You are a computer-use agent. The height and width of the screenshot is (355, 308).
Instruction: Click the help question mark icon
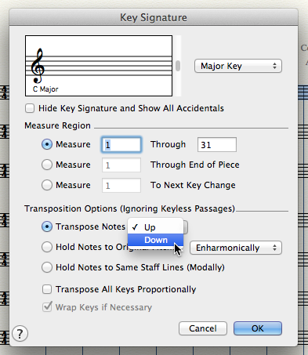pos(20,333)
